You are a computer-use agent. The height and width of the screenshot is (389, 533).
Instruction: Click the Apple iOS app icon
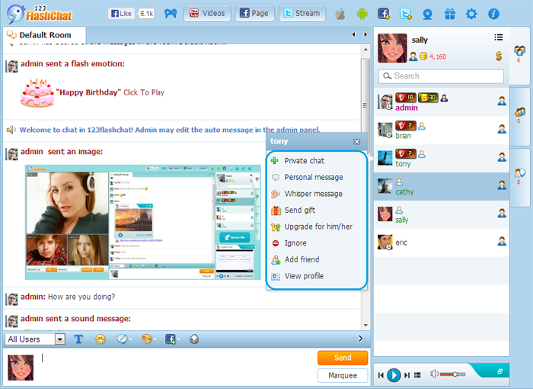tap(340, 14)
